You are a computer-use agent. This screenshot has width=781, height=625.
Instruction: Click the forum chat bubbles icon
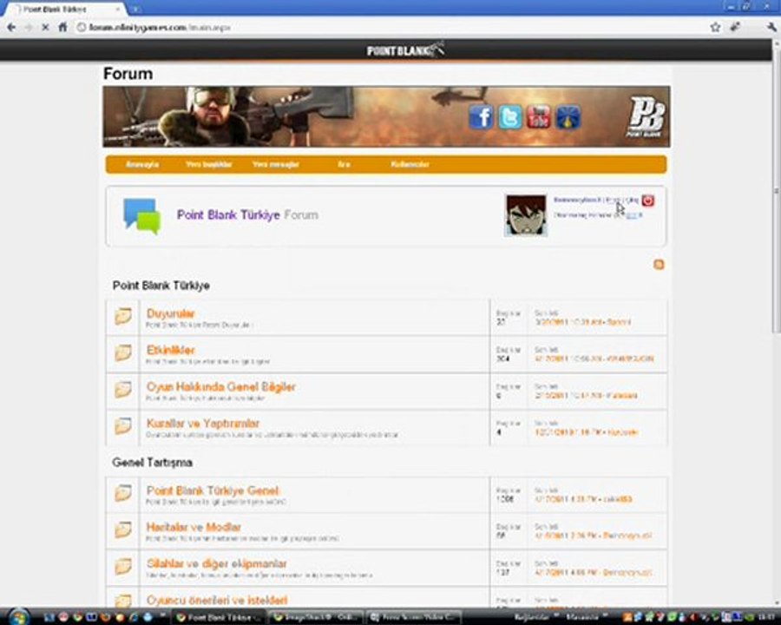tap(142, 216)
